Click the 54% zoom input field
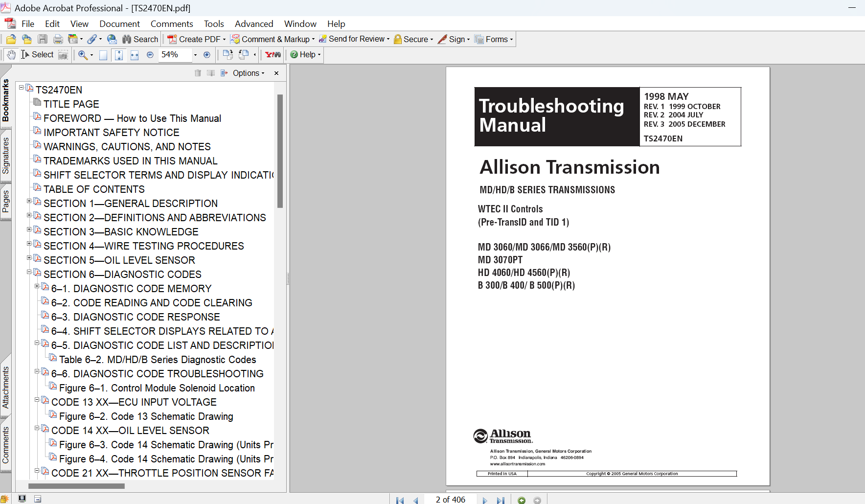The image size is (865, 504). pyautogui.click(x=175, y=55)
